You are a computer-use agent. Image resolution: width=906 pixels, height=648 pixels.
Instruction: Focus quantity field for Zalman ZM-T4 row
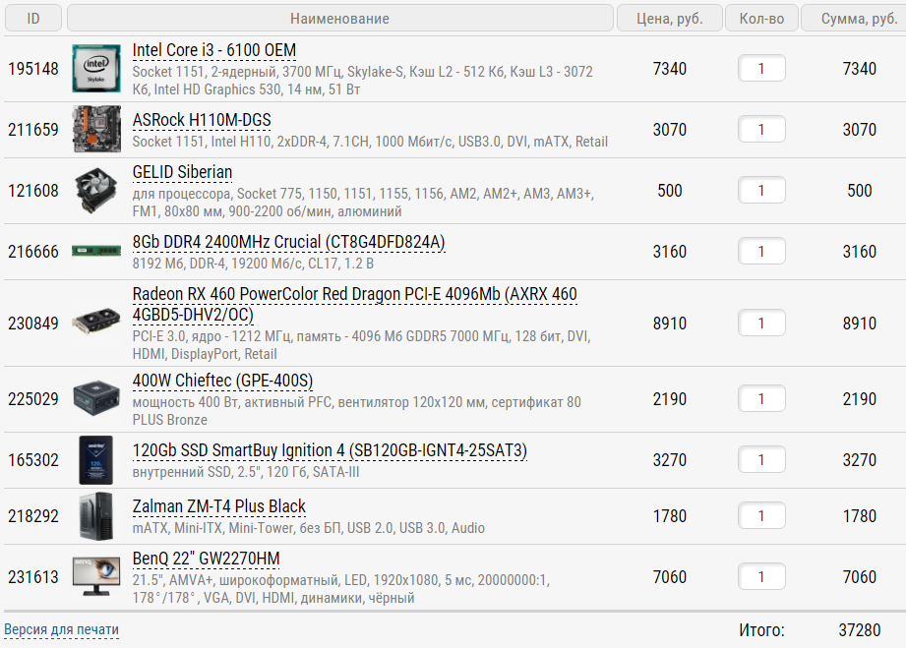tap(761, 515)
